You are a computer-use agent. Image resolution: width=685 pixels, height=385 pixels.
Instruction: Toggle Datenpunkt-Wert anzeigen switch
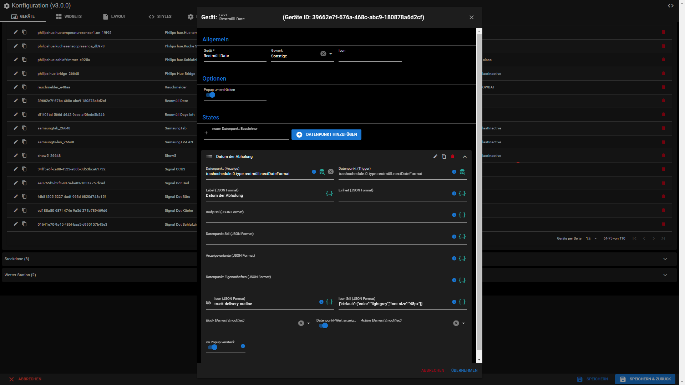[x=323, y=325]
